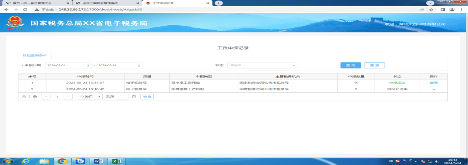
Task: Close the 统一身份管理平台 tab
Action: click(x=67, y=3)
